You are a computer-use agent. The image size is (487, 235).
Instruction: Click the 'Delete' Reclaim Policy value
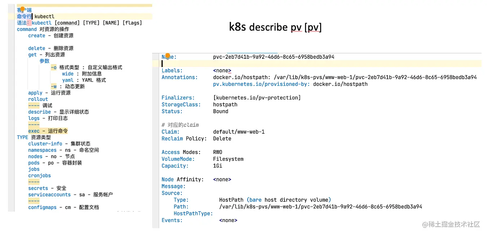222,139
